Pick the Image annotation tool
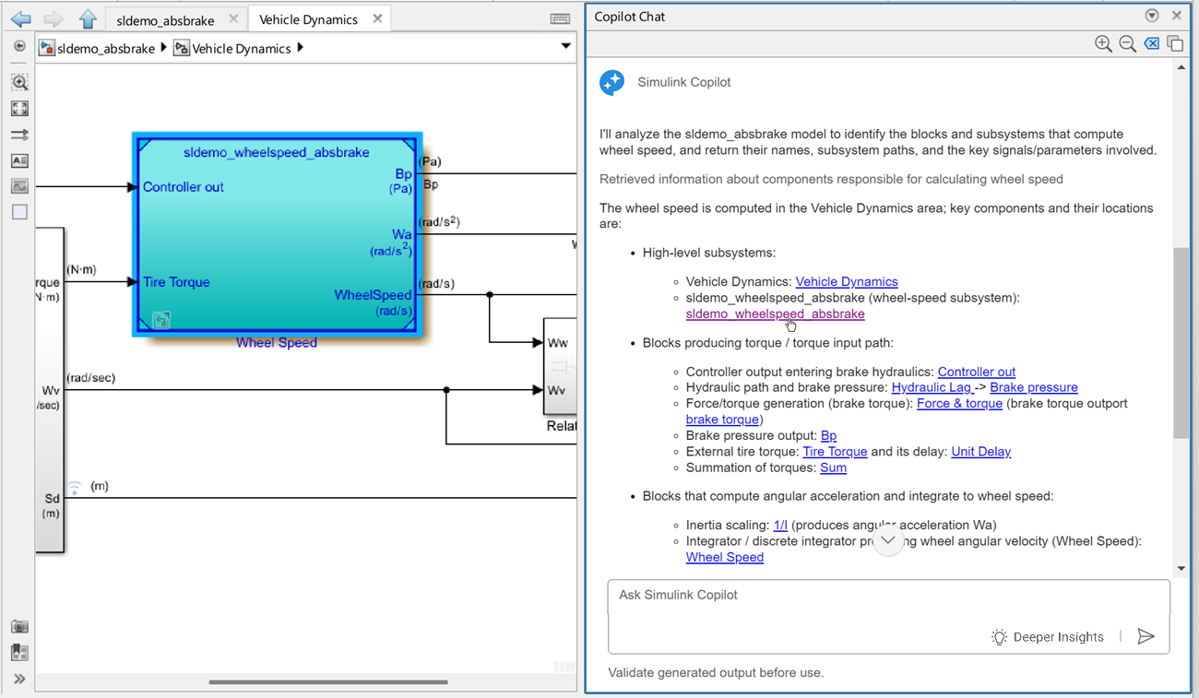This screenshot has width=1199, height=698. point(19,185)
